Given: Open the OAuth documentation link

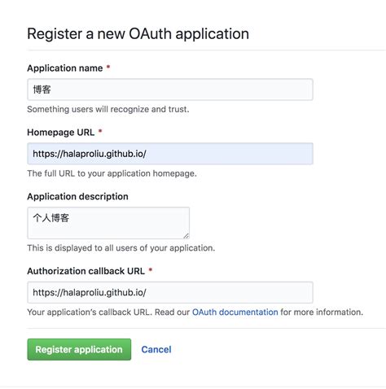Looking at the screenshot, I should pyautogui.click(x=235, y=312).
